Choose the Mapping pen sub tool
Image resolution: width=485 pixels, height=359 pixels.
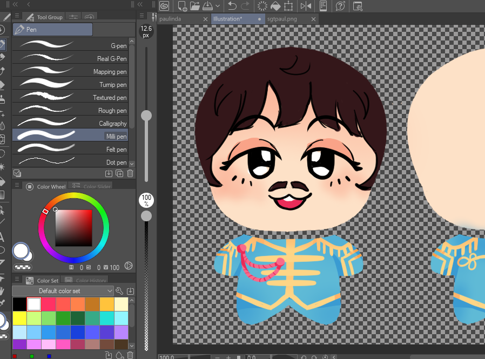pos(70,71)
